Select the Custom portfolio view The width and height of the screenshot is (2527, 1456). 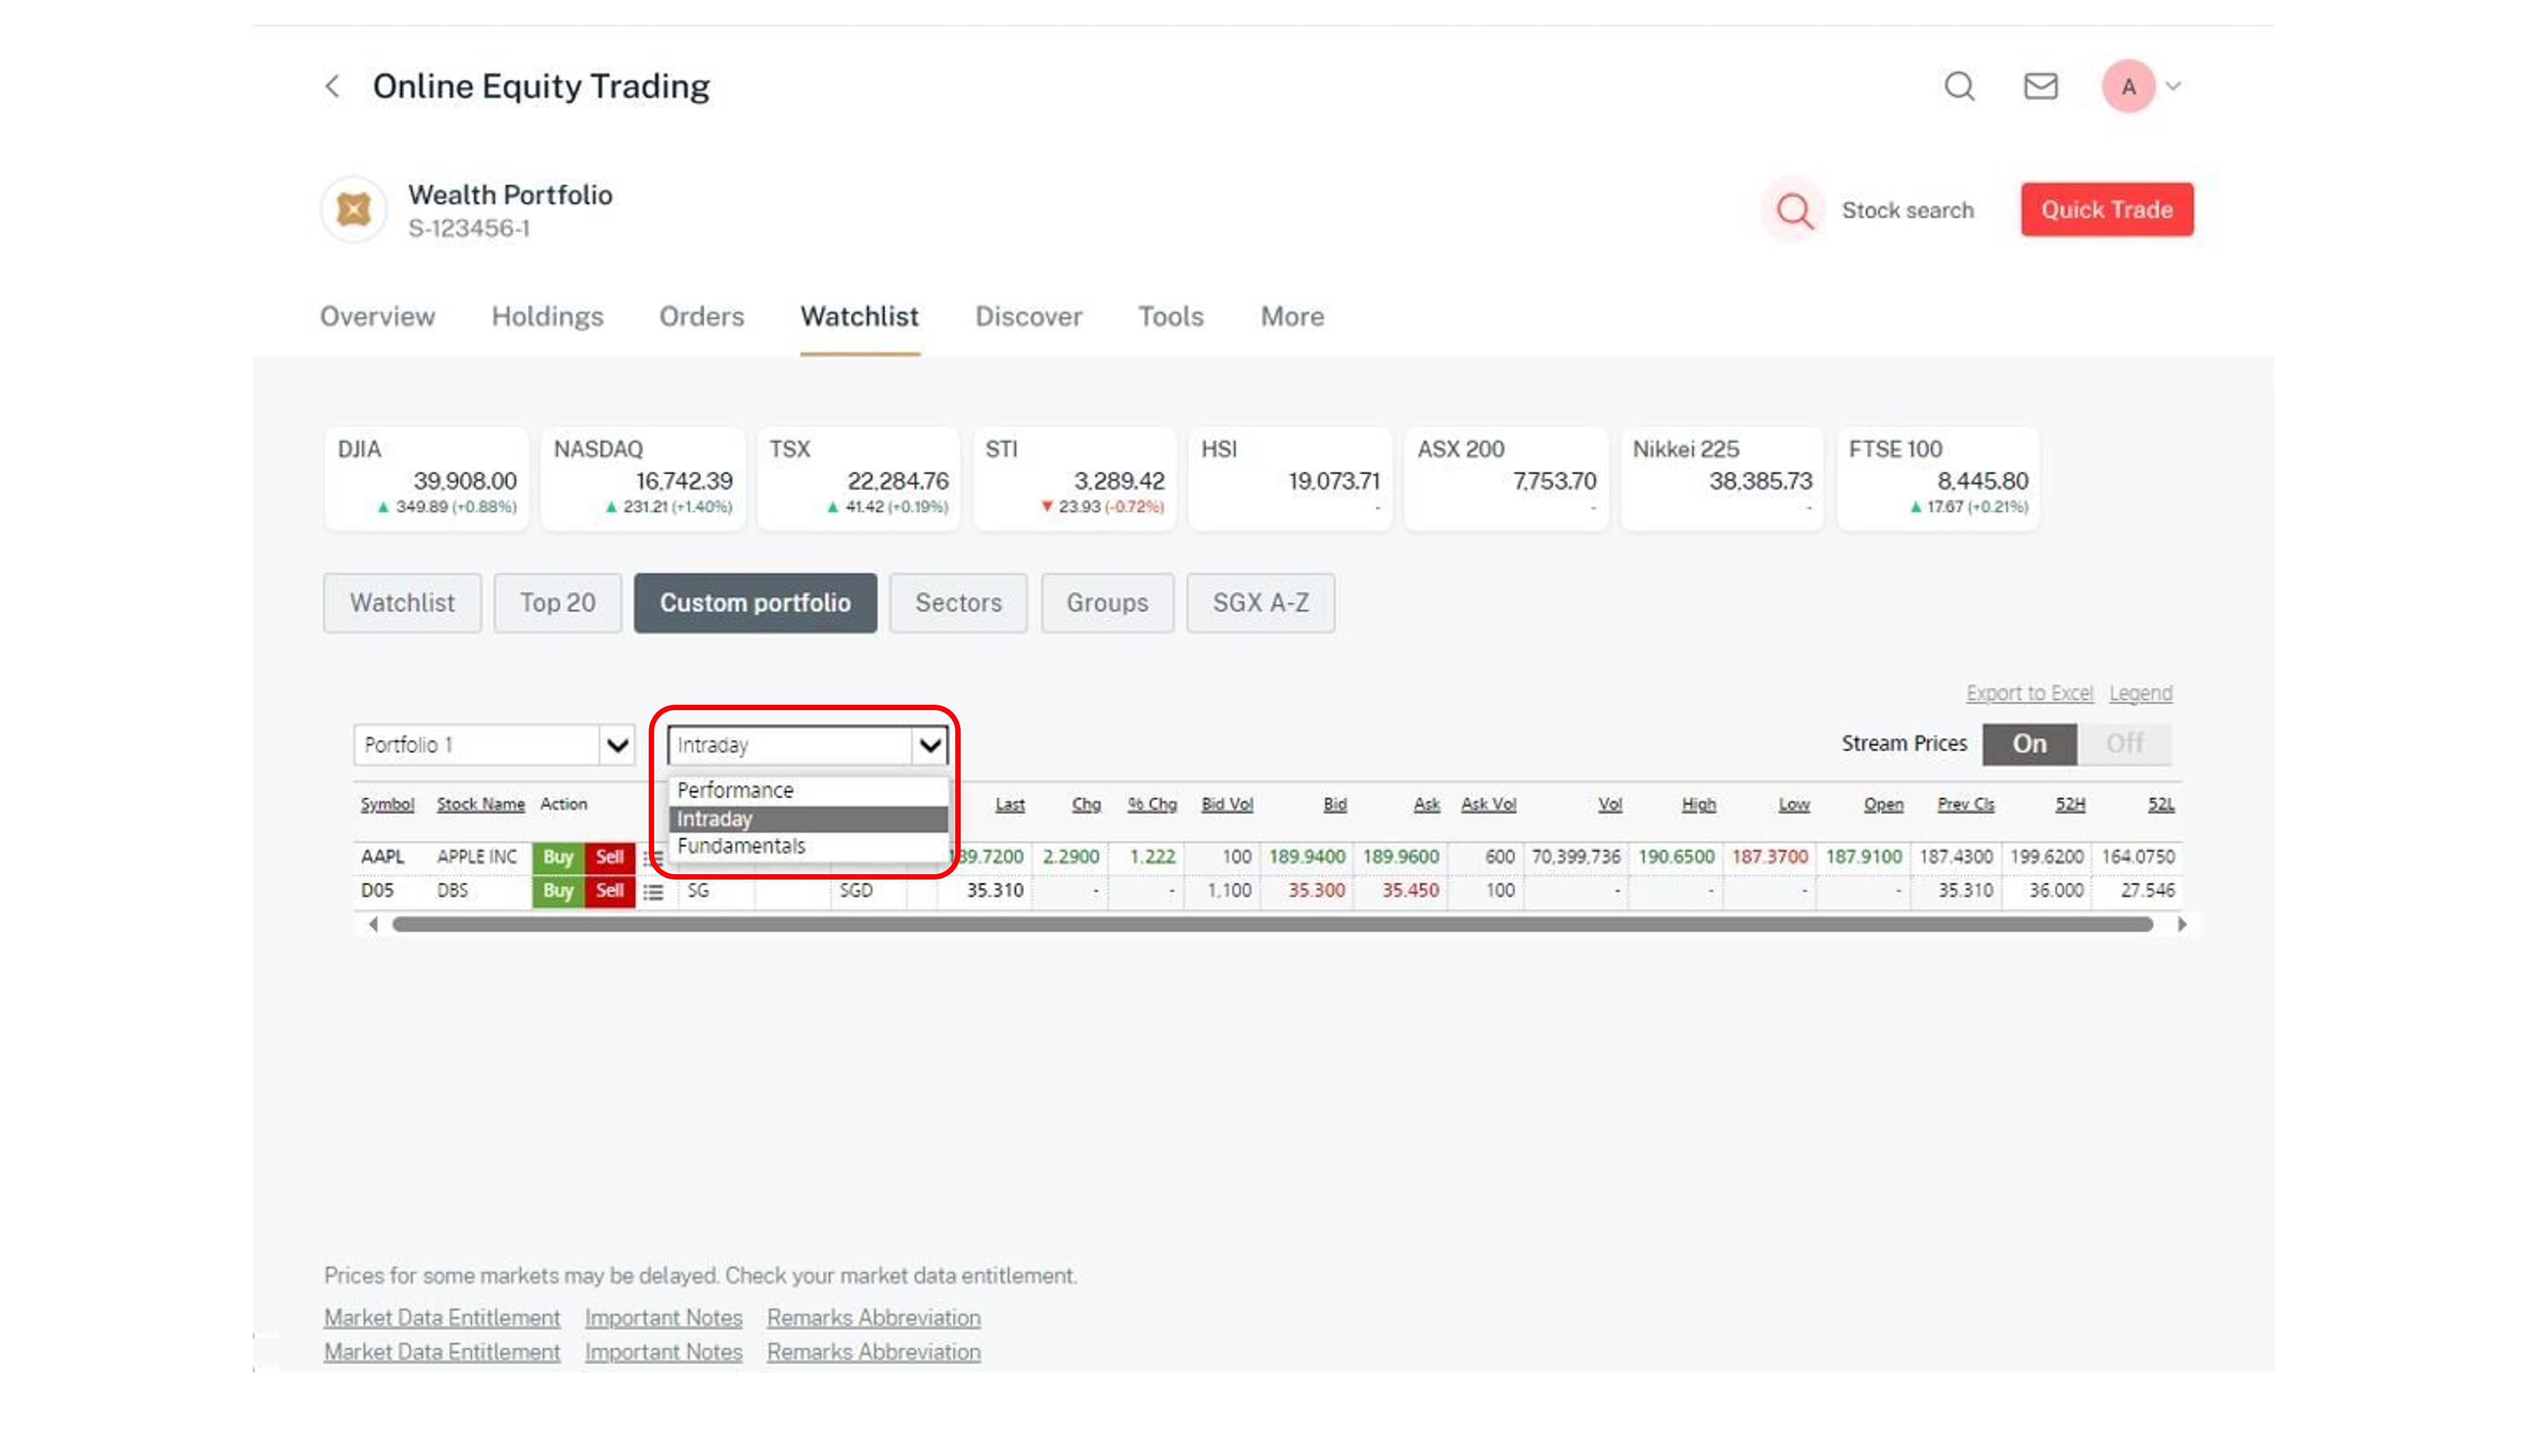(755, 603)
